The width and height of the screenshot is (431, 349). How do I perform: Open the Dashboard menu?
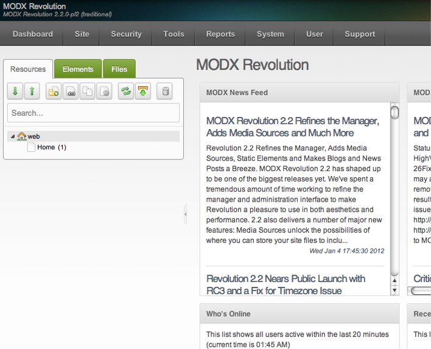(x=33, y=34)
